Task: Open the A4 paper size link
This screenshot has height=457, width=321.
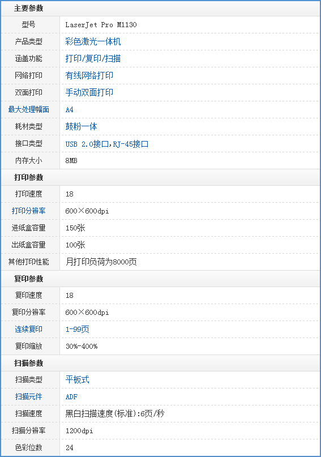Action: coord(69,110)
